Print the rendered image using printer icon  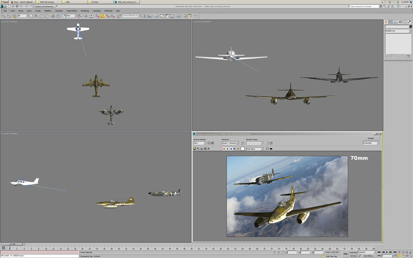pos(205,149)
